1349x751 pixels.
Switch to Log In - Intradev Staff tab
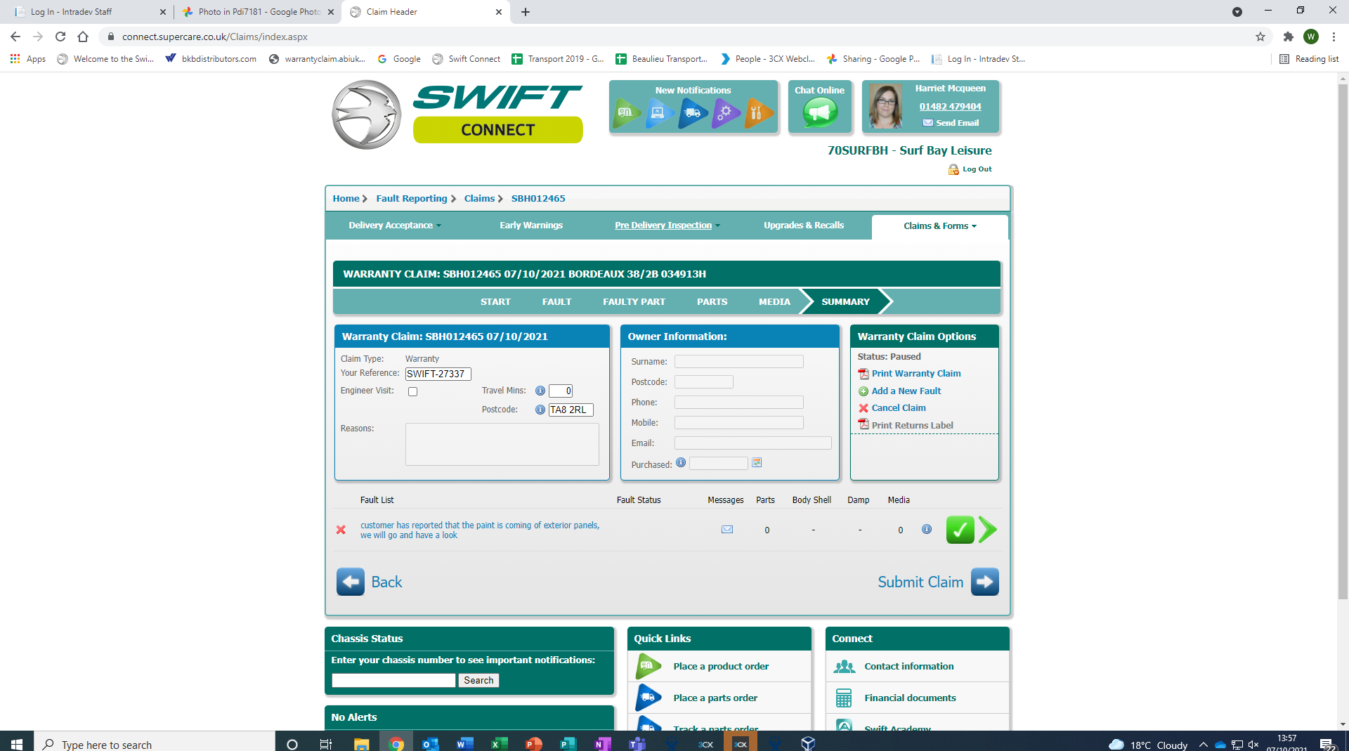[x=89, y=12]
